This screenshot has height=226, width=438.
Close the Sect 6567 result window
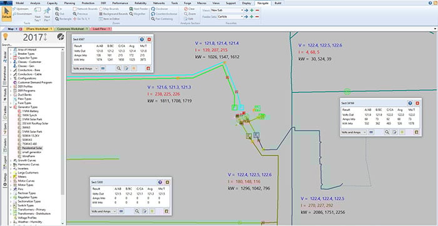(149, 39)
